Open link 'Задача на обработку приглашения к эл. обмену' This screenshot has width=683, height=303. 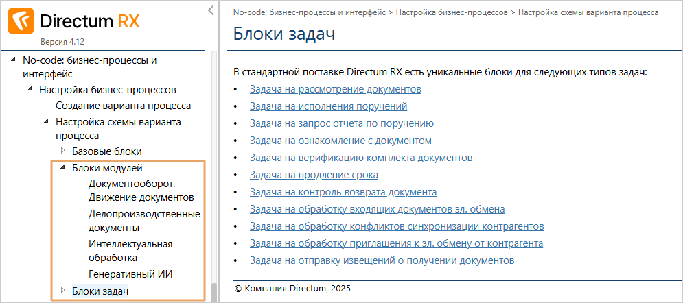pos(396,244)
